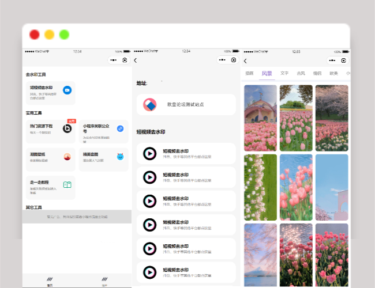This screenshot has height=288, width=375.
Task: Open the cherry blossom tree wallpaper
Action: (332, 118)
